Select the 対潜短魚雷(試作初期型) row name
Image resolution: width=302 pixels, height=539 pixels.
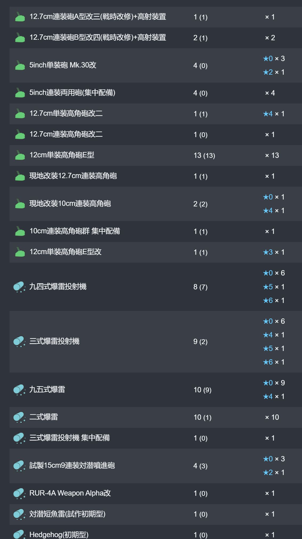pyautogui.click(x=67, y=514)
